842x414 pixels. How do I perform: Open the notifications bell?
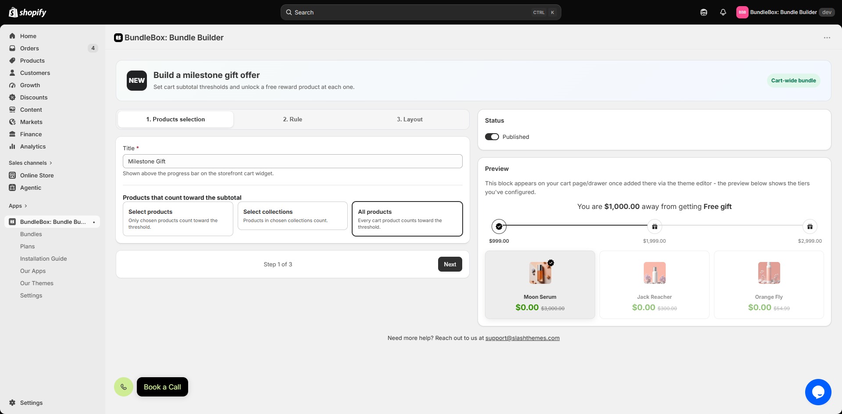click(723, 12)
